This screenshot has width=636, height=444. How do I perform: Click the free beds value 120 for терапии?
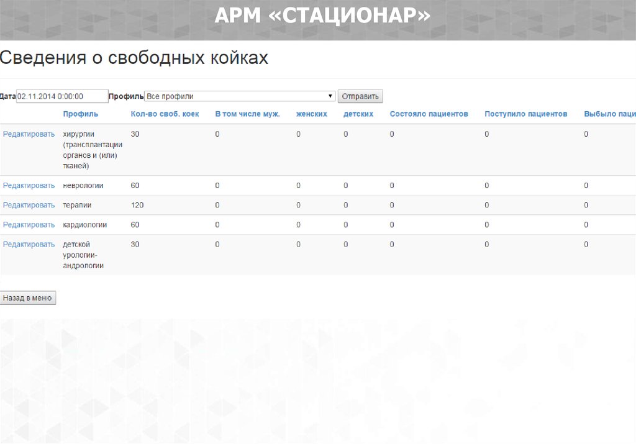[x=137, y=205]
